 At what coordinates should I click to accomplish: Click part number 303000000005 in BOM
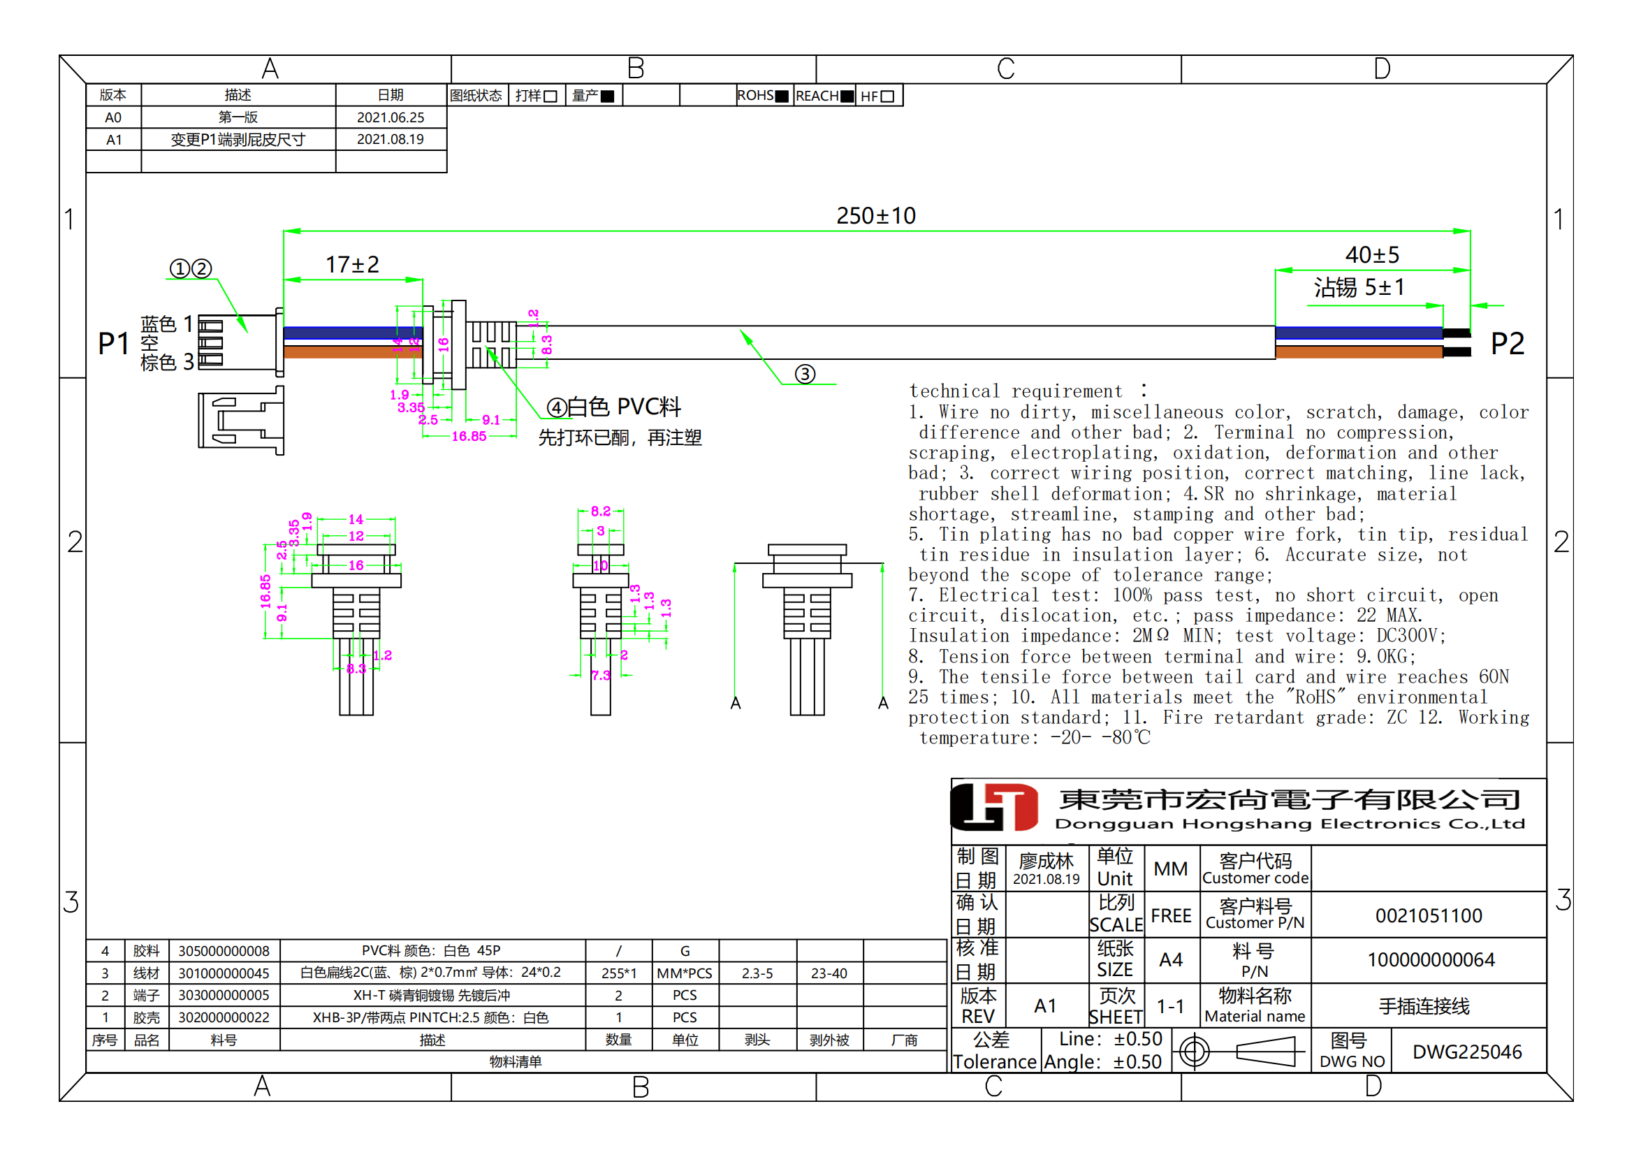224,995
